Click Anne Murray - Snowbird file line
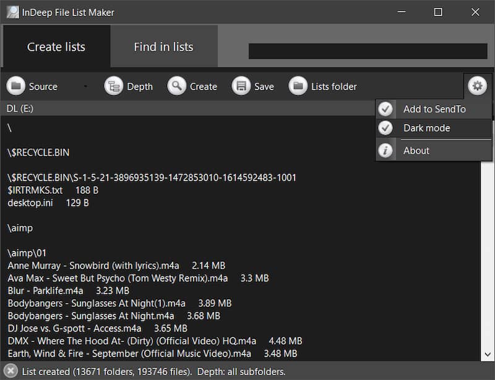 tap(116, 266)
